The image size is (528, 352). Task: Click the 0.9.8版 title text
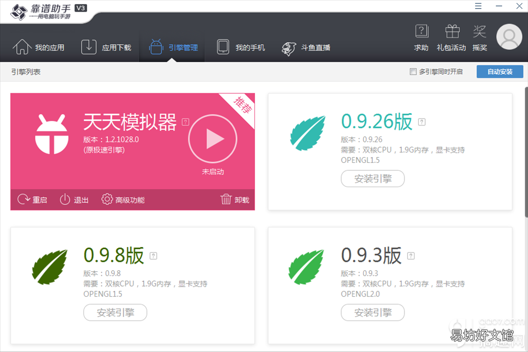pyautogui.click(x=114, y=255)
